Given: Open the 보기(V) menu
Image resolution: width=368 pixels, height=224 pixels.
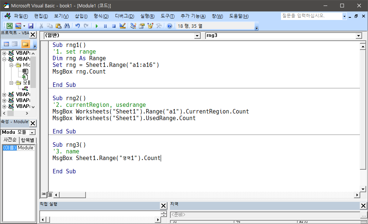Looking at the screenshot, I should (61, 16).
